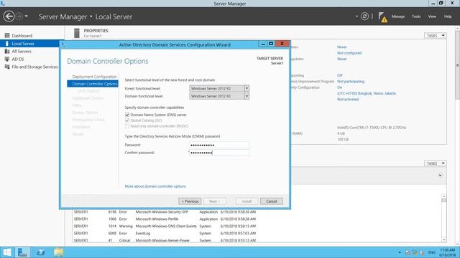Toggle Global Catalog (GC) checkbox
This screenshot has width=460, height=258.
127,120
